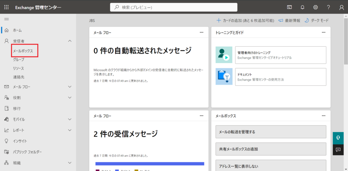Open the chat feedback panel
This screenshot has height=171, width=348.
pos(338,149)
